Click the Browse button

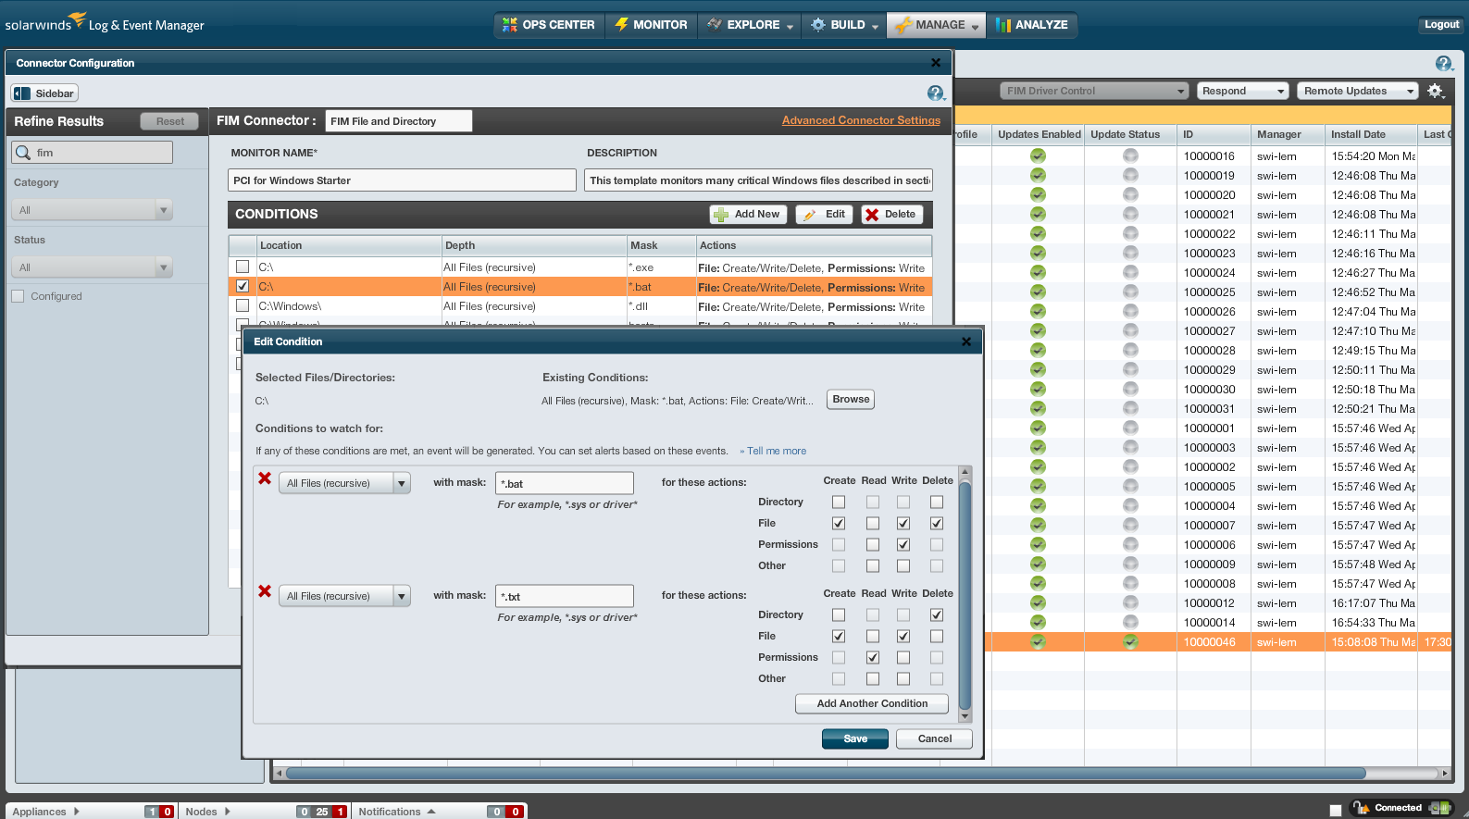(x=851, y=400)
